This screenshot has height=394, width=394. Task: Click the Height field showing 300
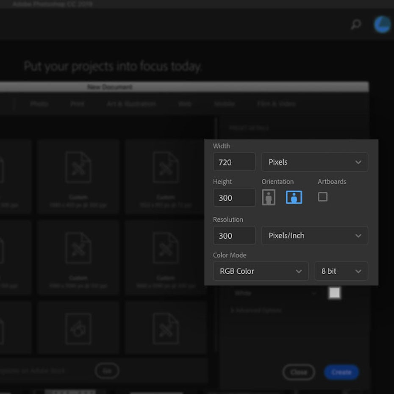[234, 197]
